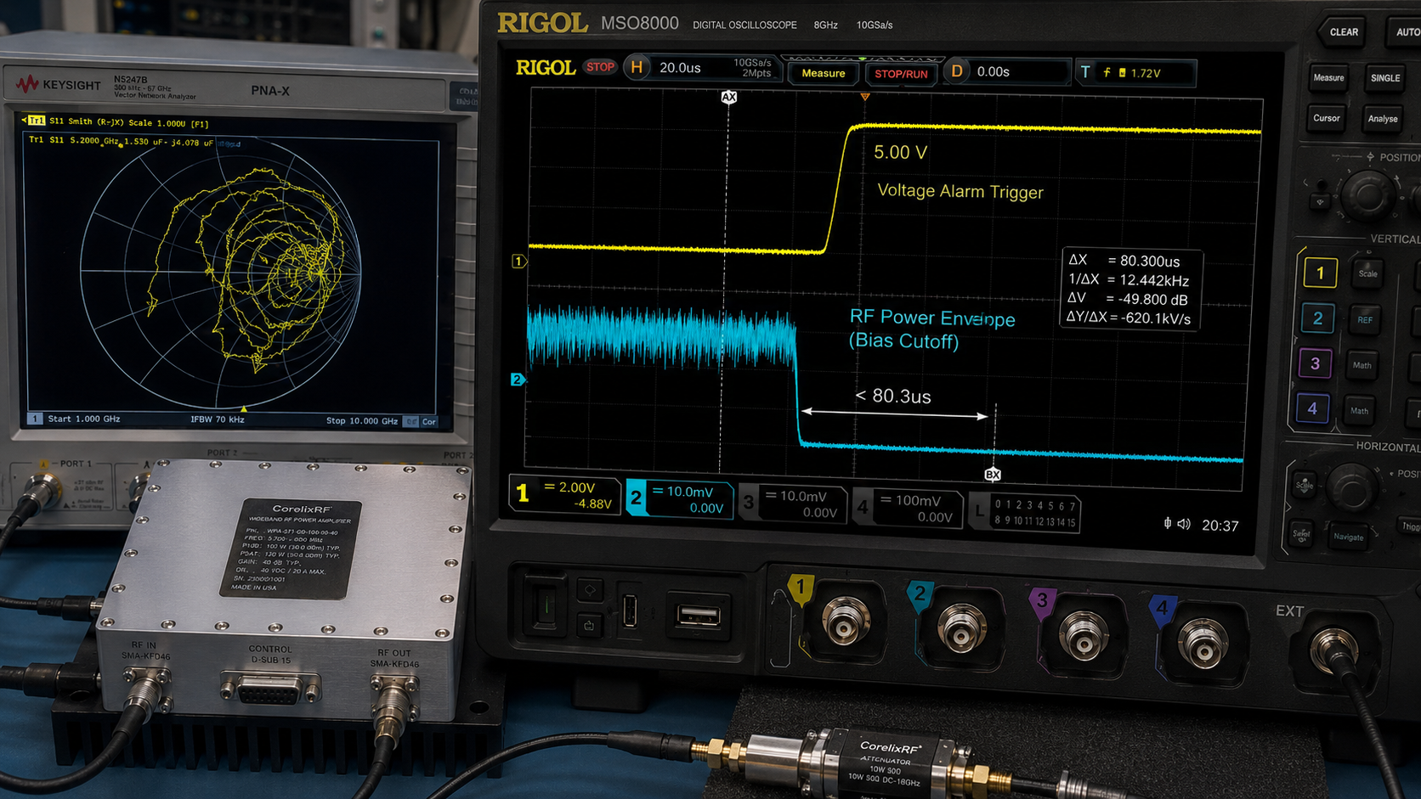
Task: Select cursor BX marker at bottom
Action: 993,475
